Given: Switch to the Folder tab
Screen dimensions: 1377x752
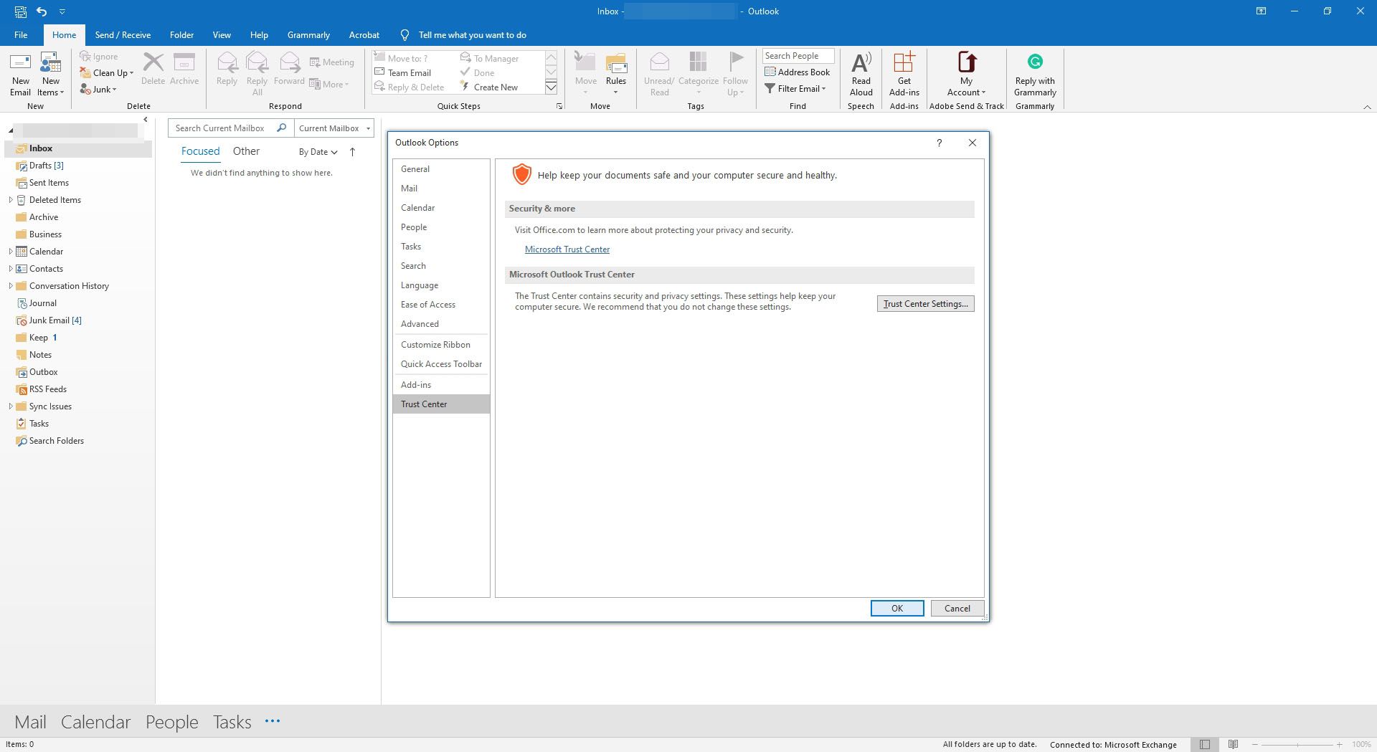Looking at the screenshot, I should 181,34.
